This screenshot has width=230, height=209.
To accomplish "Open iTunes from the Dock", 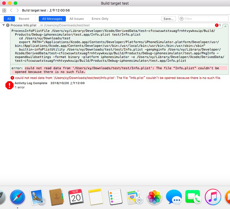I will click(x=213, y=197).
